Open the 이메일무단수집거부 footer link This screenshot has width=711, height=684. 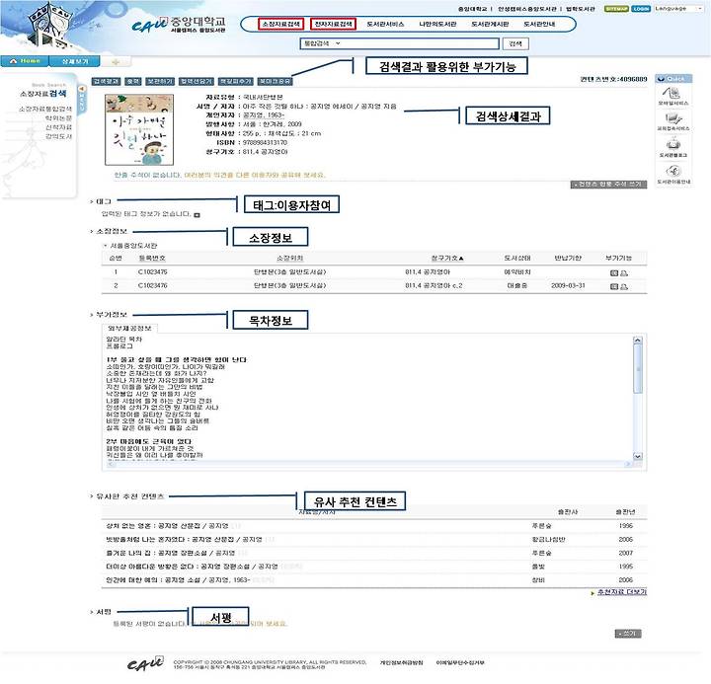[460, 662]
